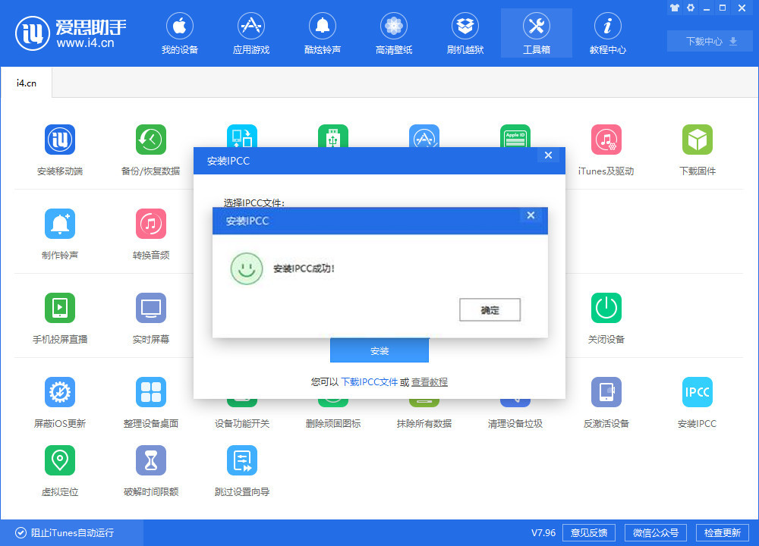Open the 下载固件 firmware download tool

point(697,148)
